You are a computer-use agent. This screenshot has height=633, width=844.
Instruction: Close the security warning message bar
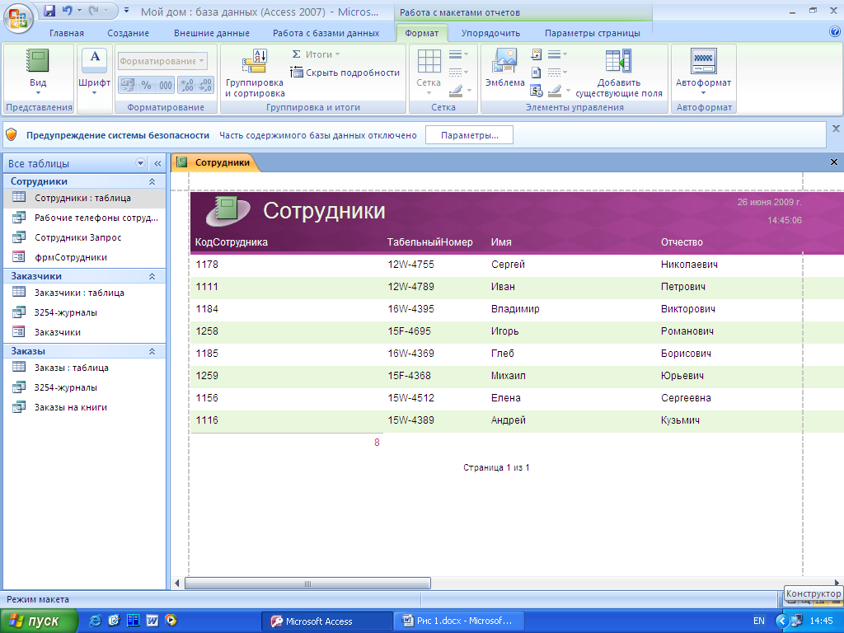pos(836,129)
